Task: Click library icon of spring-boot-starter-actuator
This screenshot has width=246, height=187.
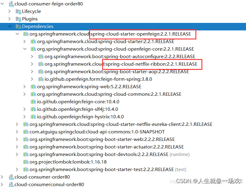Action: (x=26, y=147)
